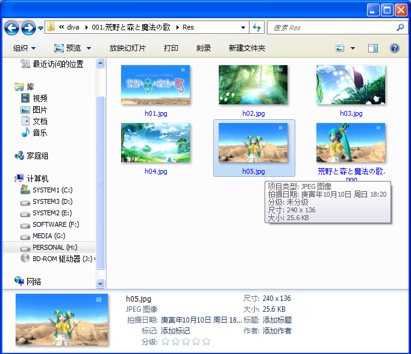This screenshot has height=354, width=411.
Task: Open the 图片 library
Action: (34, 110)
